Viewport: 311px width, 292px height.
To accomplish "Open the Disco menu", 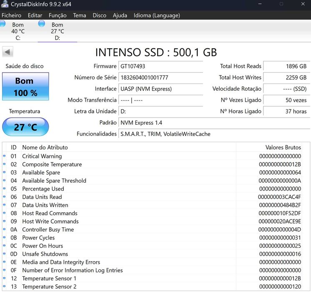I will [99, 15].
